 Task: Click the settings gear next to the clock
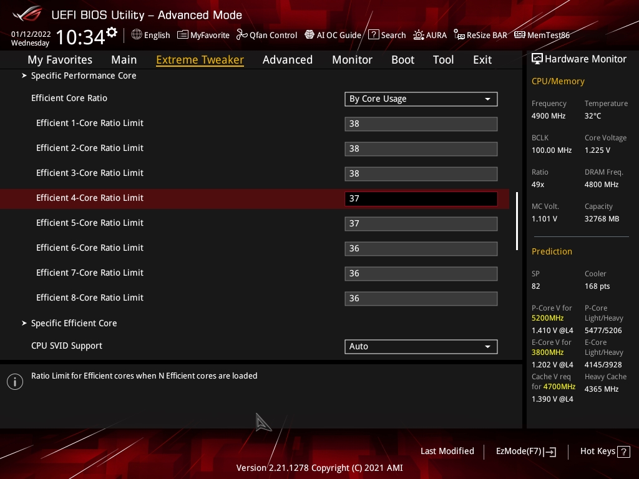[112, 32]
